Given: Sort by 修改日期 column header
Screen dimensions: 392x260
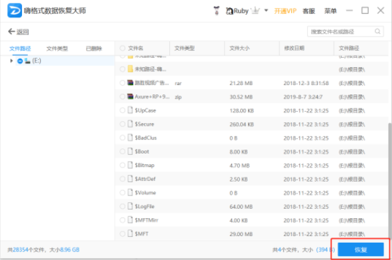Looking at the screenshot, I should coord(294,48).
